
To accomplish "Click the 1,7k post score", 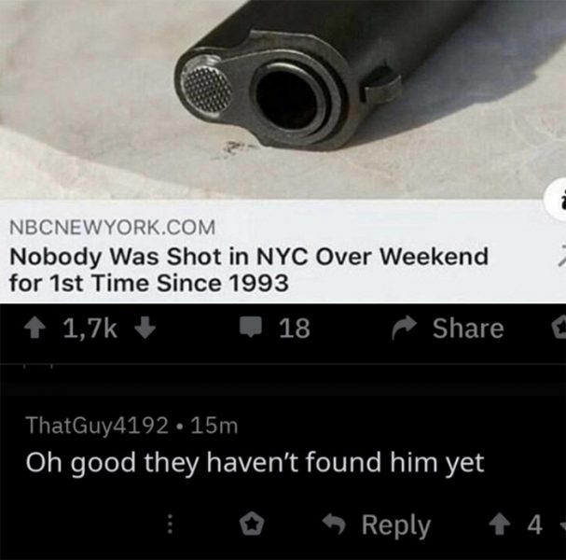I will pyautogui.click(x=90, y=329).
